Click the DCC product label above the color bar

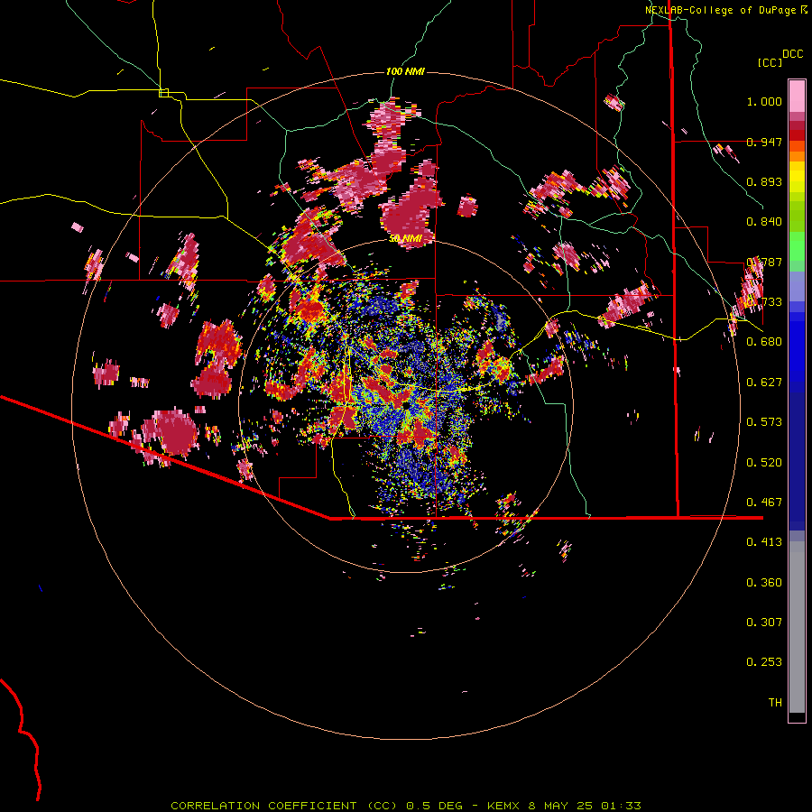(x=792, y=54)
